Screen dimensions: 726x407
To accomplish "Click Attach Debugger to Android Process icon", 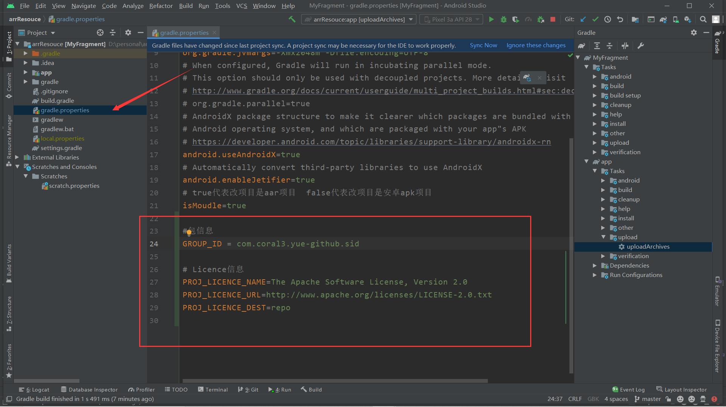I will pyautogui.click(x=541, y=19).
